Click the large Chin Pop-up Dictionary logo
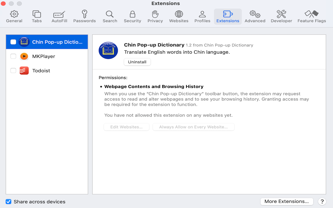The image size is (333, 208). click(x=108, y=50)
